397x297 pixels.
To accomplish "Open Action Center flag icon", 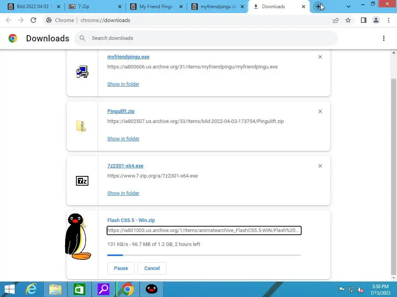I will 342,289.
